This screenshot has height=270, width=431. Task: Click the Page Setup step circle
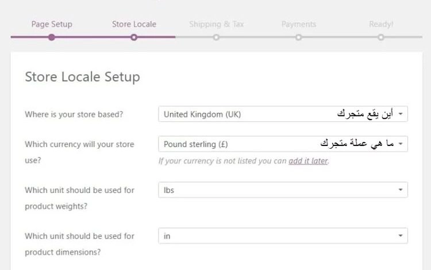coord(51,37)
